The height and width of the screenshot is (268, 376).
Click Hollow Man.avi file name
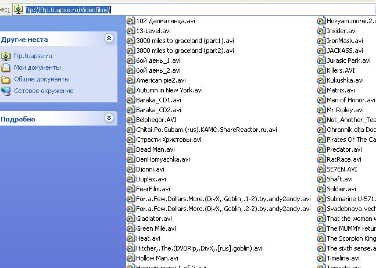click(x=157, y=258)
